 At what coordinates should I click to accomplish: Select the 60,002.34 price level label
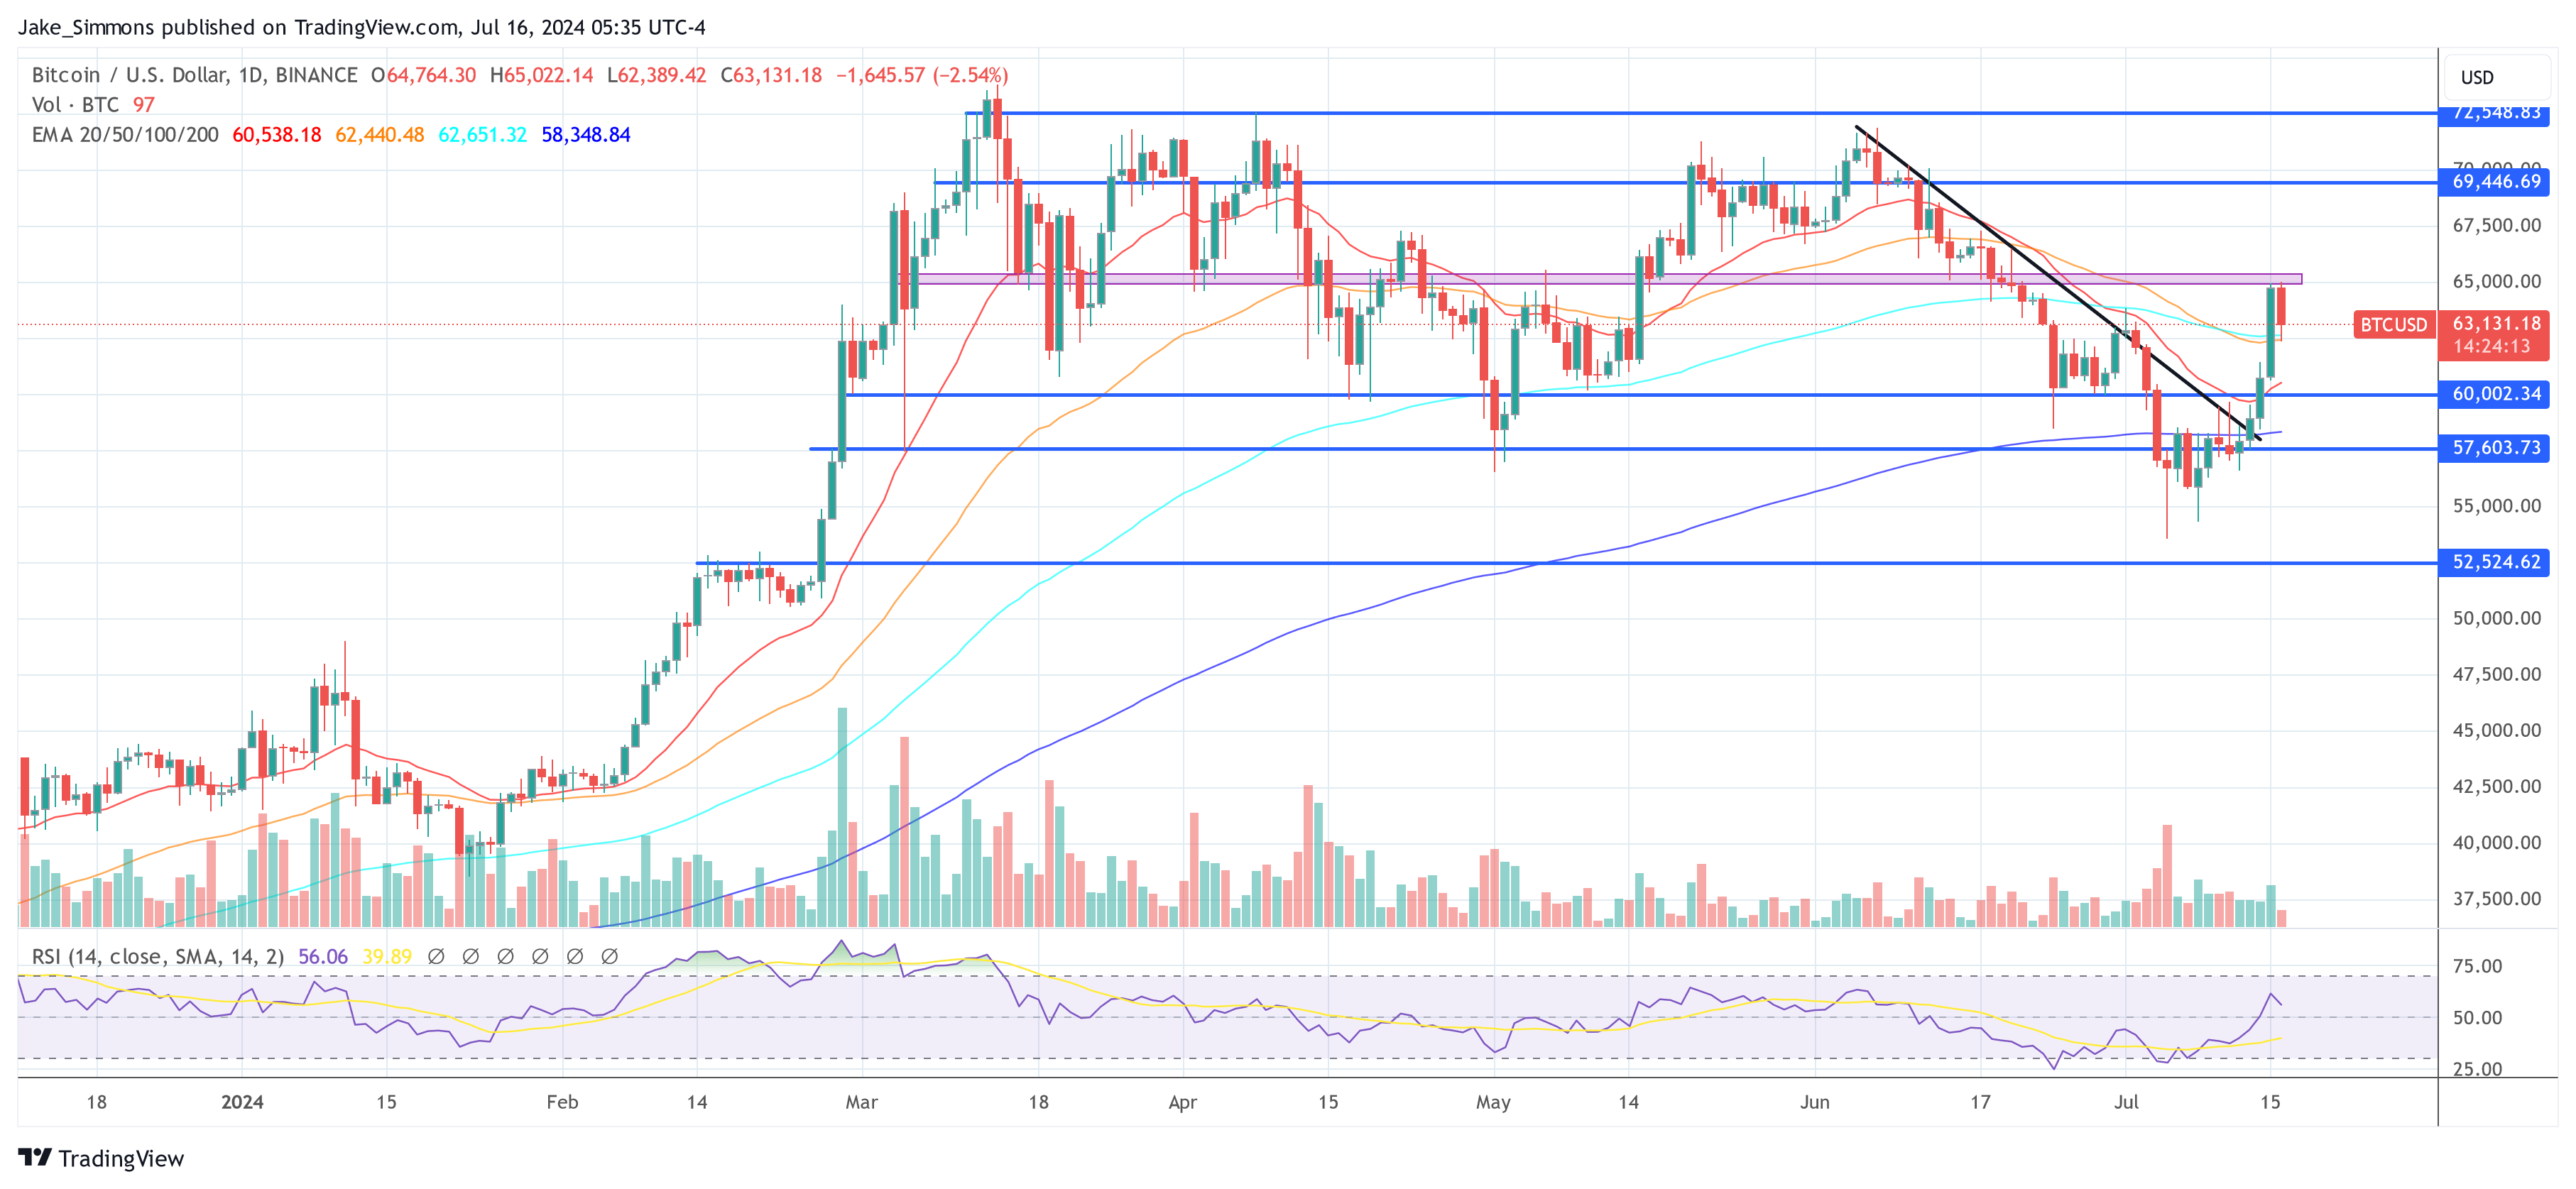[x=2496, y=394]
